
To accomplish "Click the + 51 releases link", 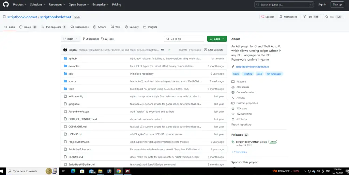I will coord(239,152).
